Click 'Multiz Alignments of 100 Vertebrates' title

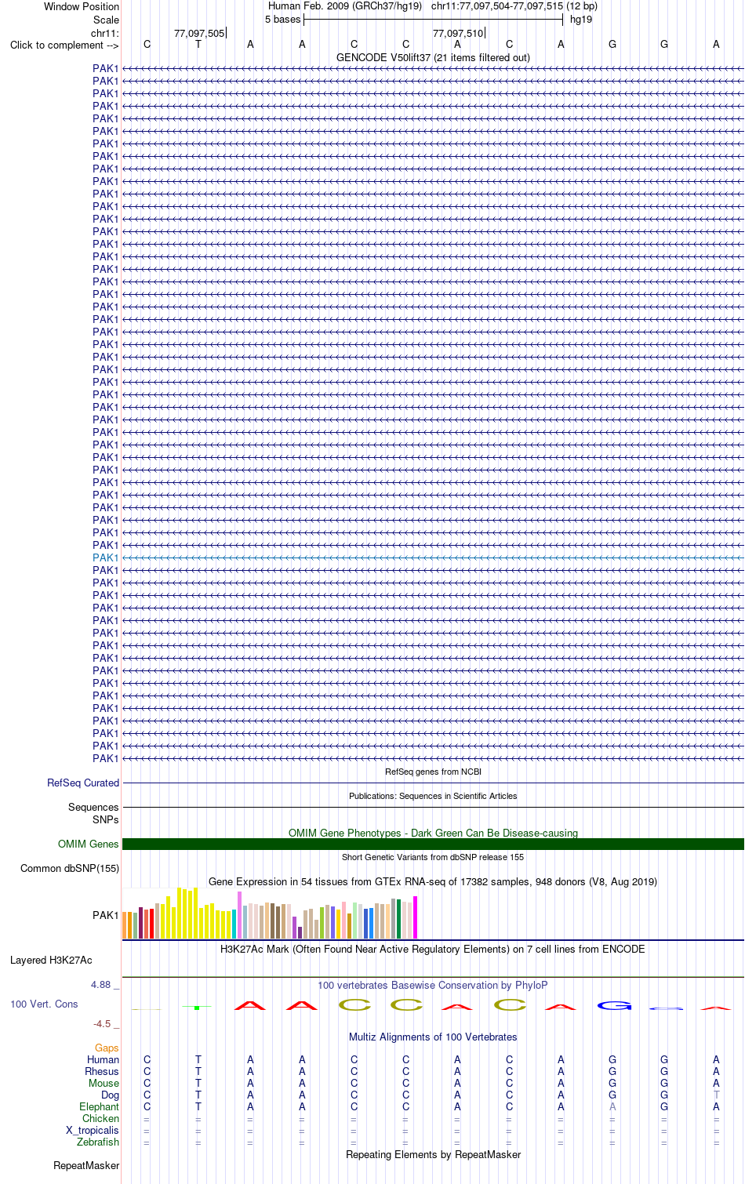pos(433,1037)
